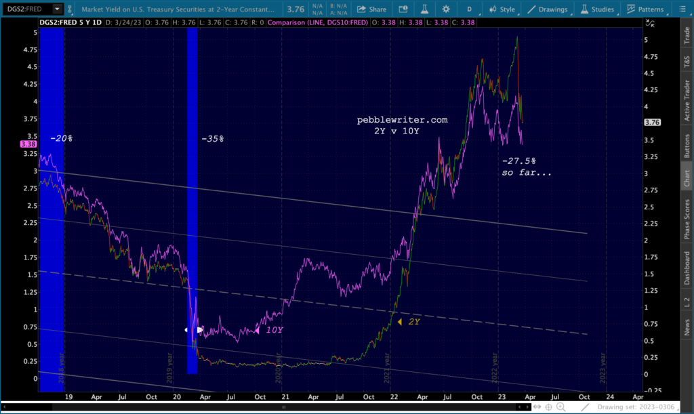Open the Active Trader side tab
Screen dimensions: 694x414
pyautogui.click(x=687, y=100)
